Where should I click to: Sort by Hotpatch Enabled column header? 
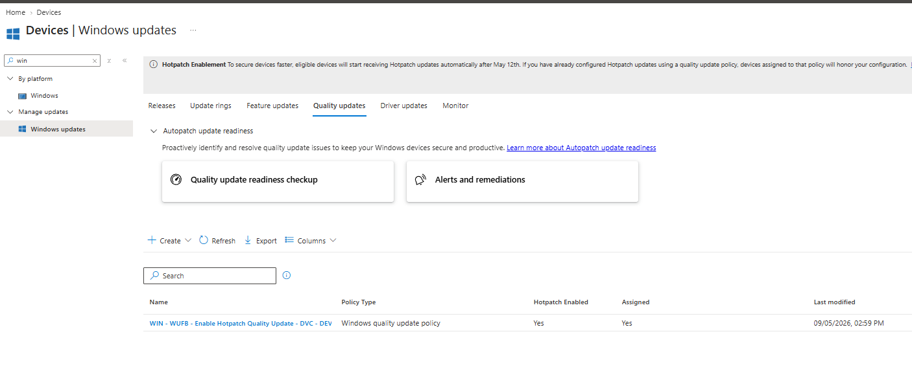[x=561, y=302]
